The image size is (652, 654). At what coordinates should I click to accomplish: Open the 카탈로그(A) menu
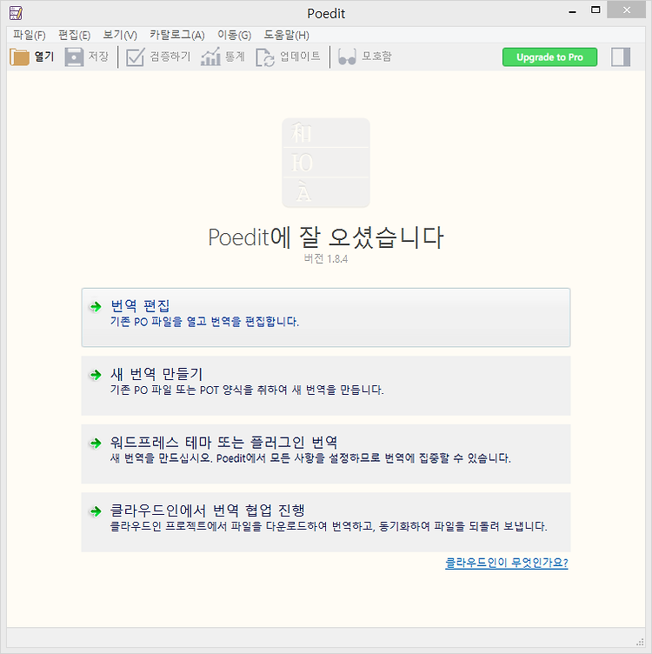[x=177, y=35]
